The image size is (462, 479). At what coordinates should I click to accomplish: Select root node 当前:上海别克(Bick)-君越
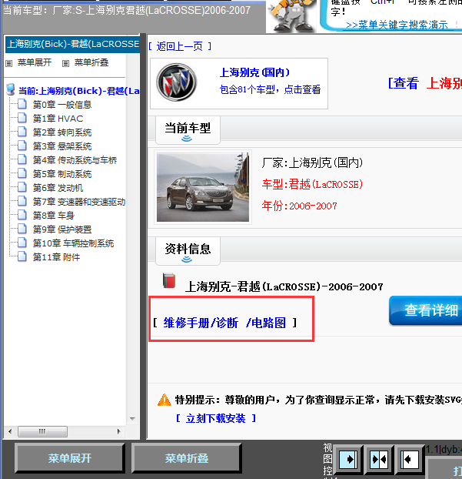coord(79,91)
